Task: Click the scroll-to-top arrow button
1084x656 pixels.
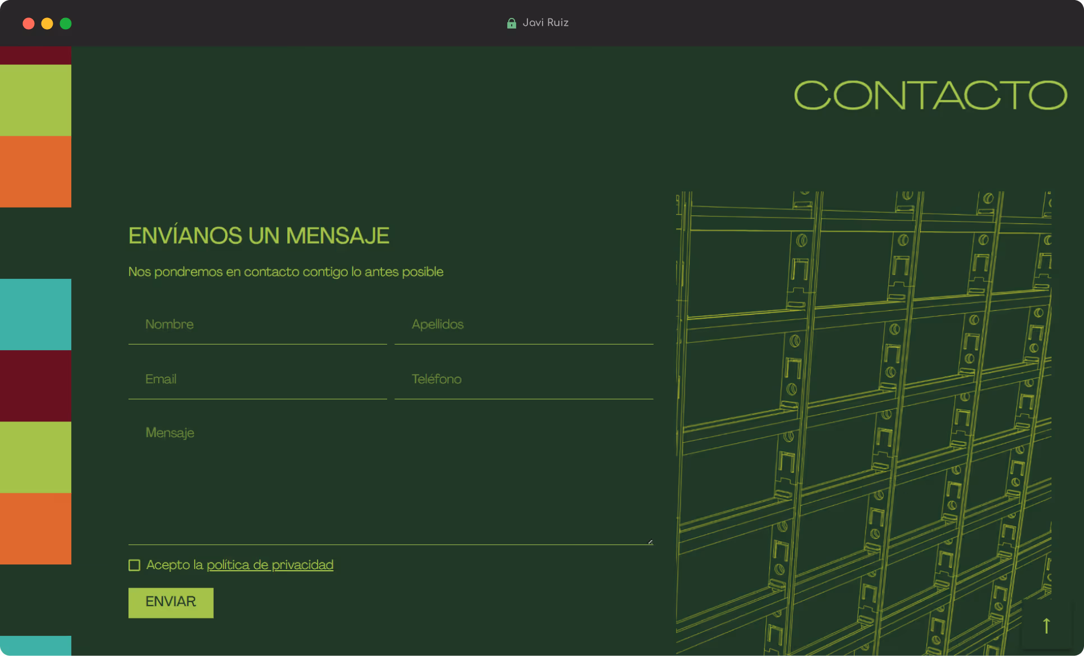Action: tap(1046, 625)
